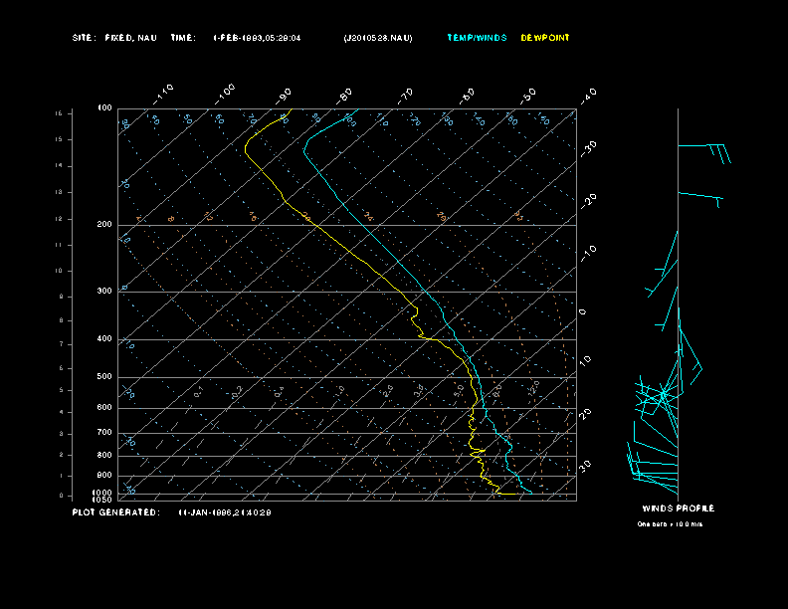The height and width of the screenshot is (609, 788).
Task: Click the 100 pressure level label
Action: tap(104, 108)
